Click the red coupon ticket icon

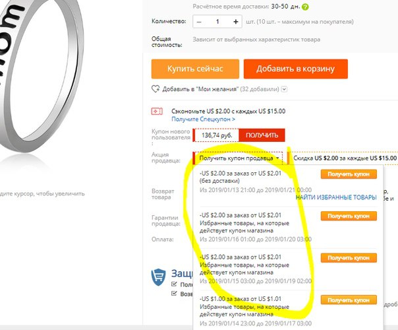tap(157, 112)
